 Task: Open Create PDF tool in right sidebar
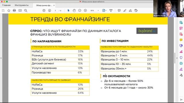coord(181,34)
